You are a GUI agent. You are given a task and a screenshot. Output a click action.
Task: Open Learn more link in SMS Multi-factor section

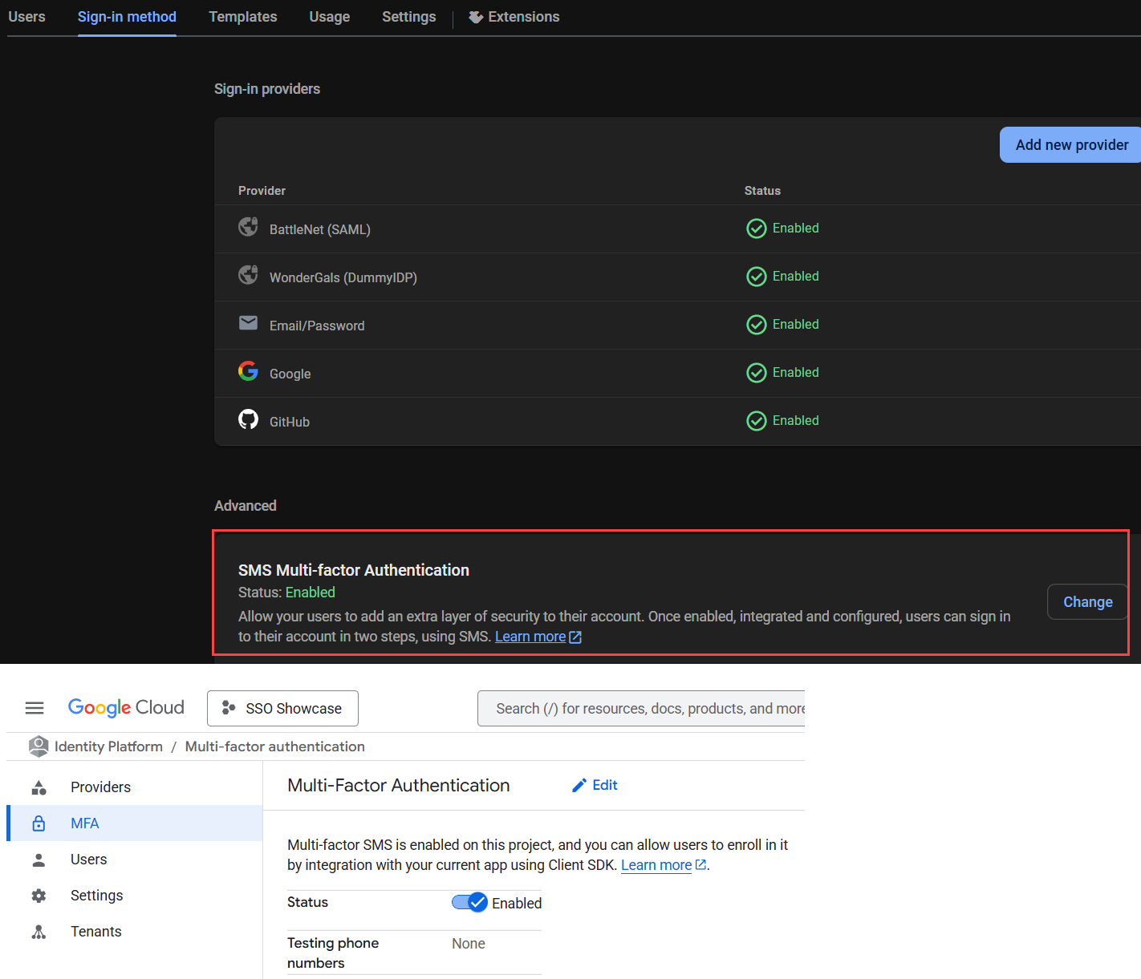click(530, 637)
